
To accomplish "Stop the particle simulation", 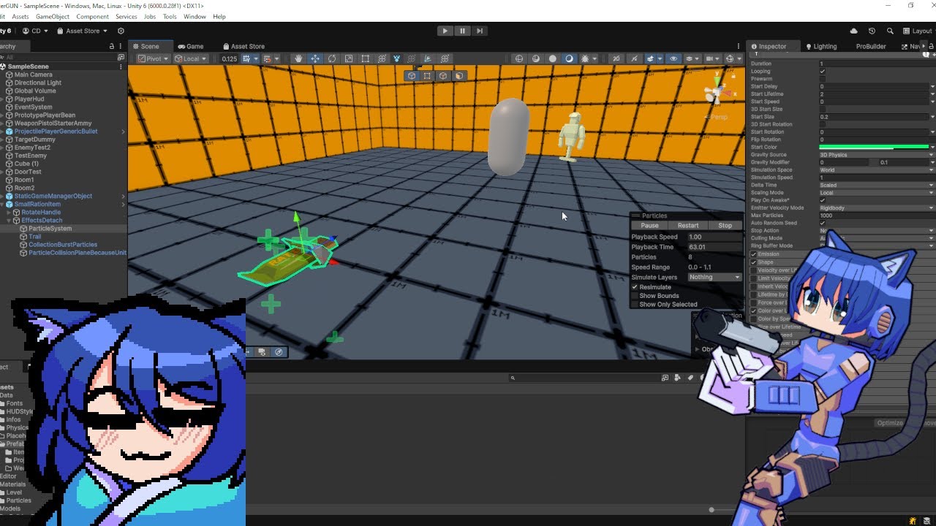I will pyautogui.click(x=725, y=226).
